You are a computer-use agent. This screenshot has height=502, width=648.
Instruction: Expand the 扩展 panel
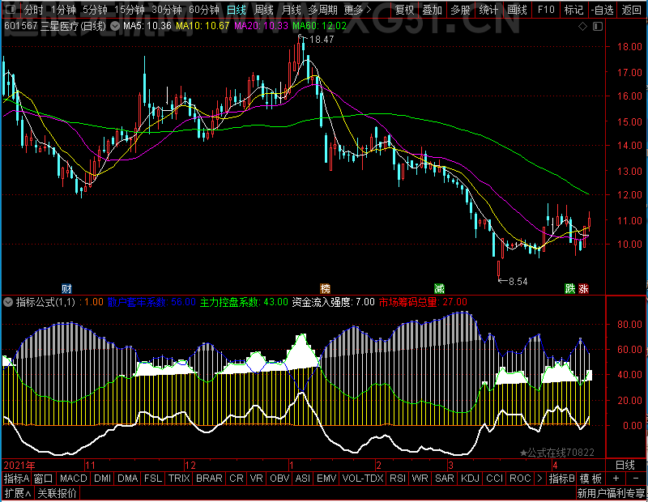coord(18,493)
